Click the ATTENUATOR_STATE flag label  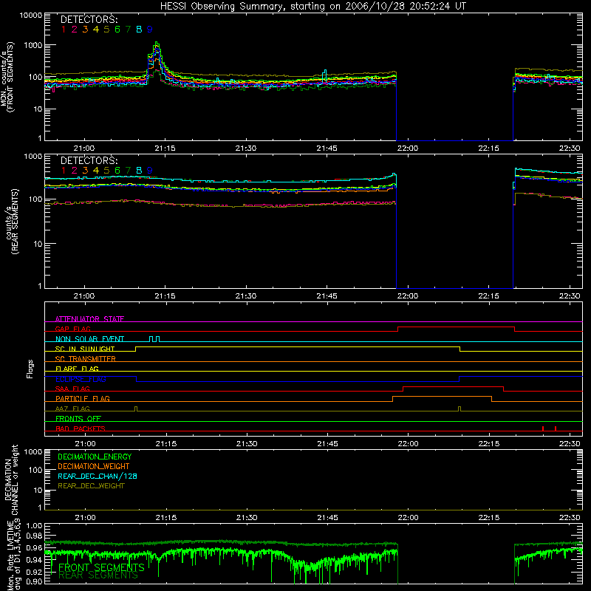[x=89, y=319]
